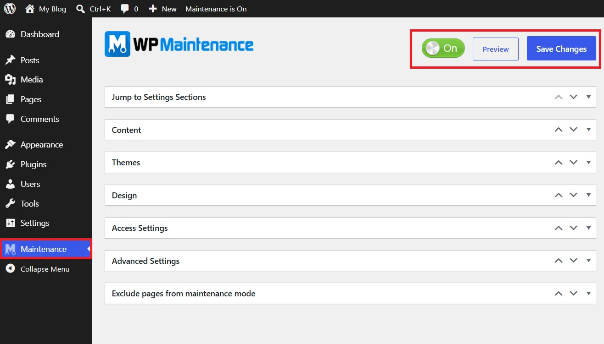The height and width of the screenshot is (344, 604).
Task: Click the WordPress logo in admin bar
Action: [10, 9]
